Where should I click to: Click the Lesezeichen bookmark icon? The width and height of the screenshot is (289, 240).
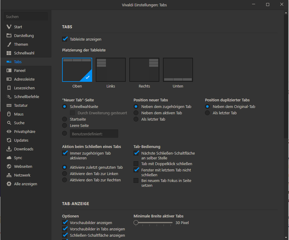9,88
